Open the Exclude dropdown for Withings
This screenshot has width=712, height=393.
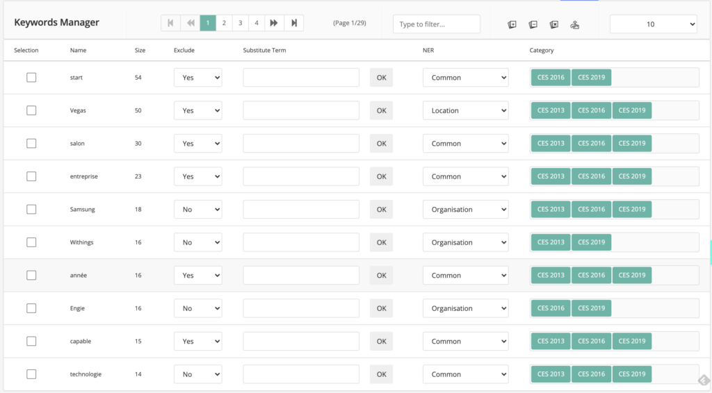(x=197, y=242)
